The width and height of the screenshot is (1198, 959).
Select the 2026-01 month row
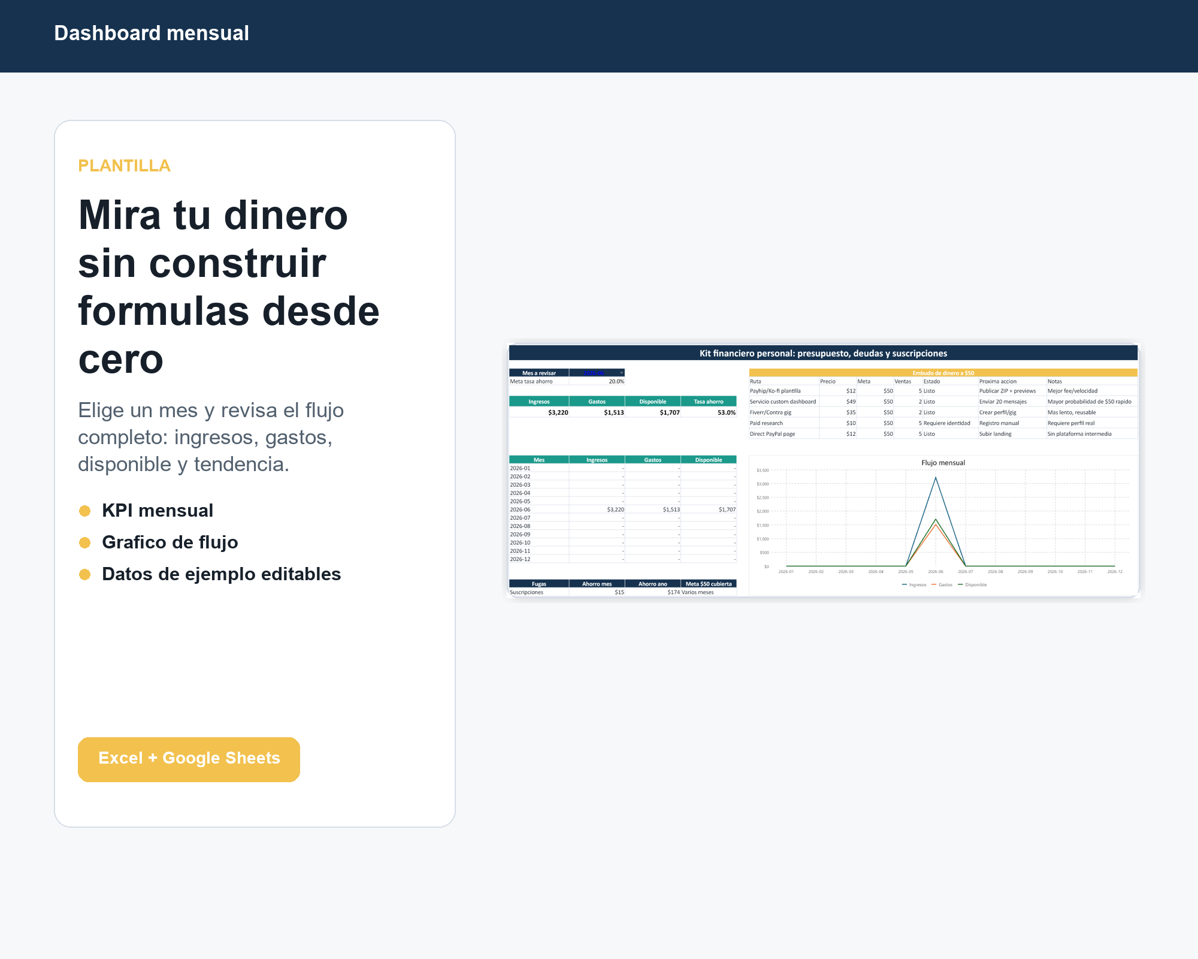point(622,468)
